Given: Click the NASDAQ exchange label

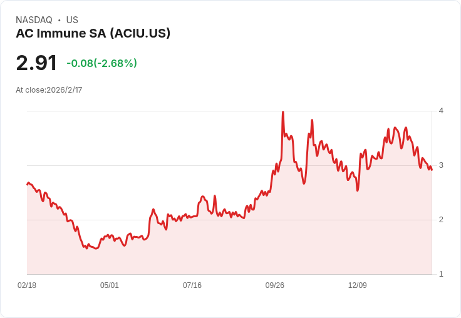Looking at the screenshot, I should [34, 20].
